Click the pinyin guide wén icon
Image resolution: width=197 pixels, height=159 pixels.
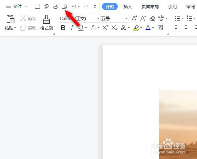pos(161,18)
